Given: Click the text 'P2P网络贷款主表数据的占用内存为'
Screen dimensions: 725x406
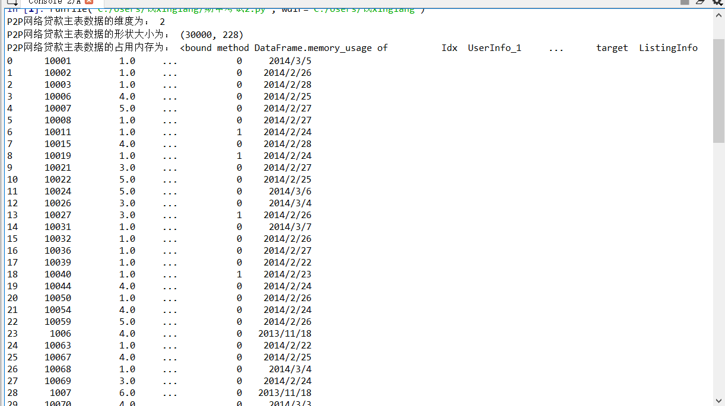Looking at the screenshot, I should pyautogui.click(x=85, y=47).
